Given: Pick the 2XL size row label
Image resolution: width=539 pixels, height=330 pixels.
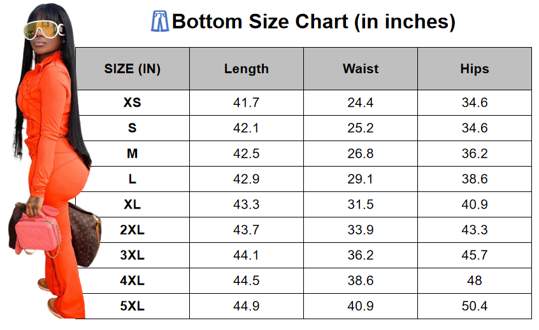Looking at the screenshot, I should coord(132,230).
